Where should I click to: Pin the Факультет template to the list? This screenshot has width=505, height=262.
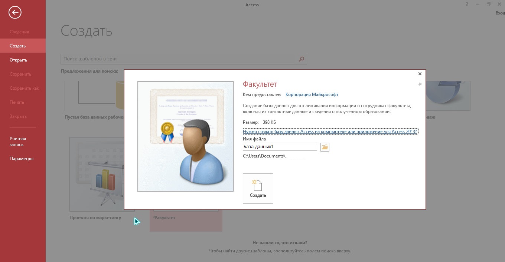[420, 84]
